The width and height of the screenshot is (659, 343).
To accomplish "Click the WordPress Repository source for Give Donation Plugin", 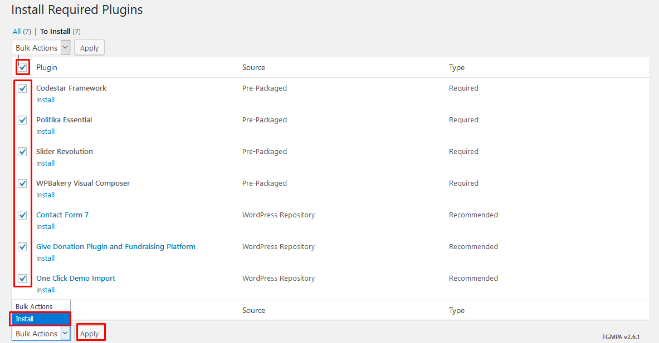I will point(278,247).
